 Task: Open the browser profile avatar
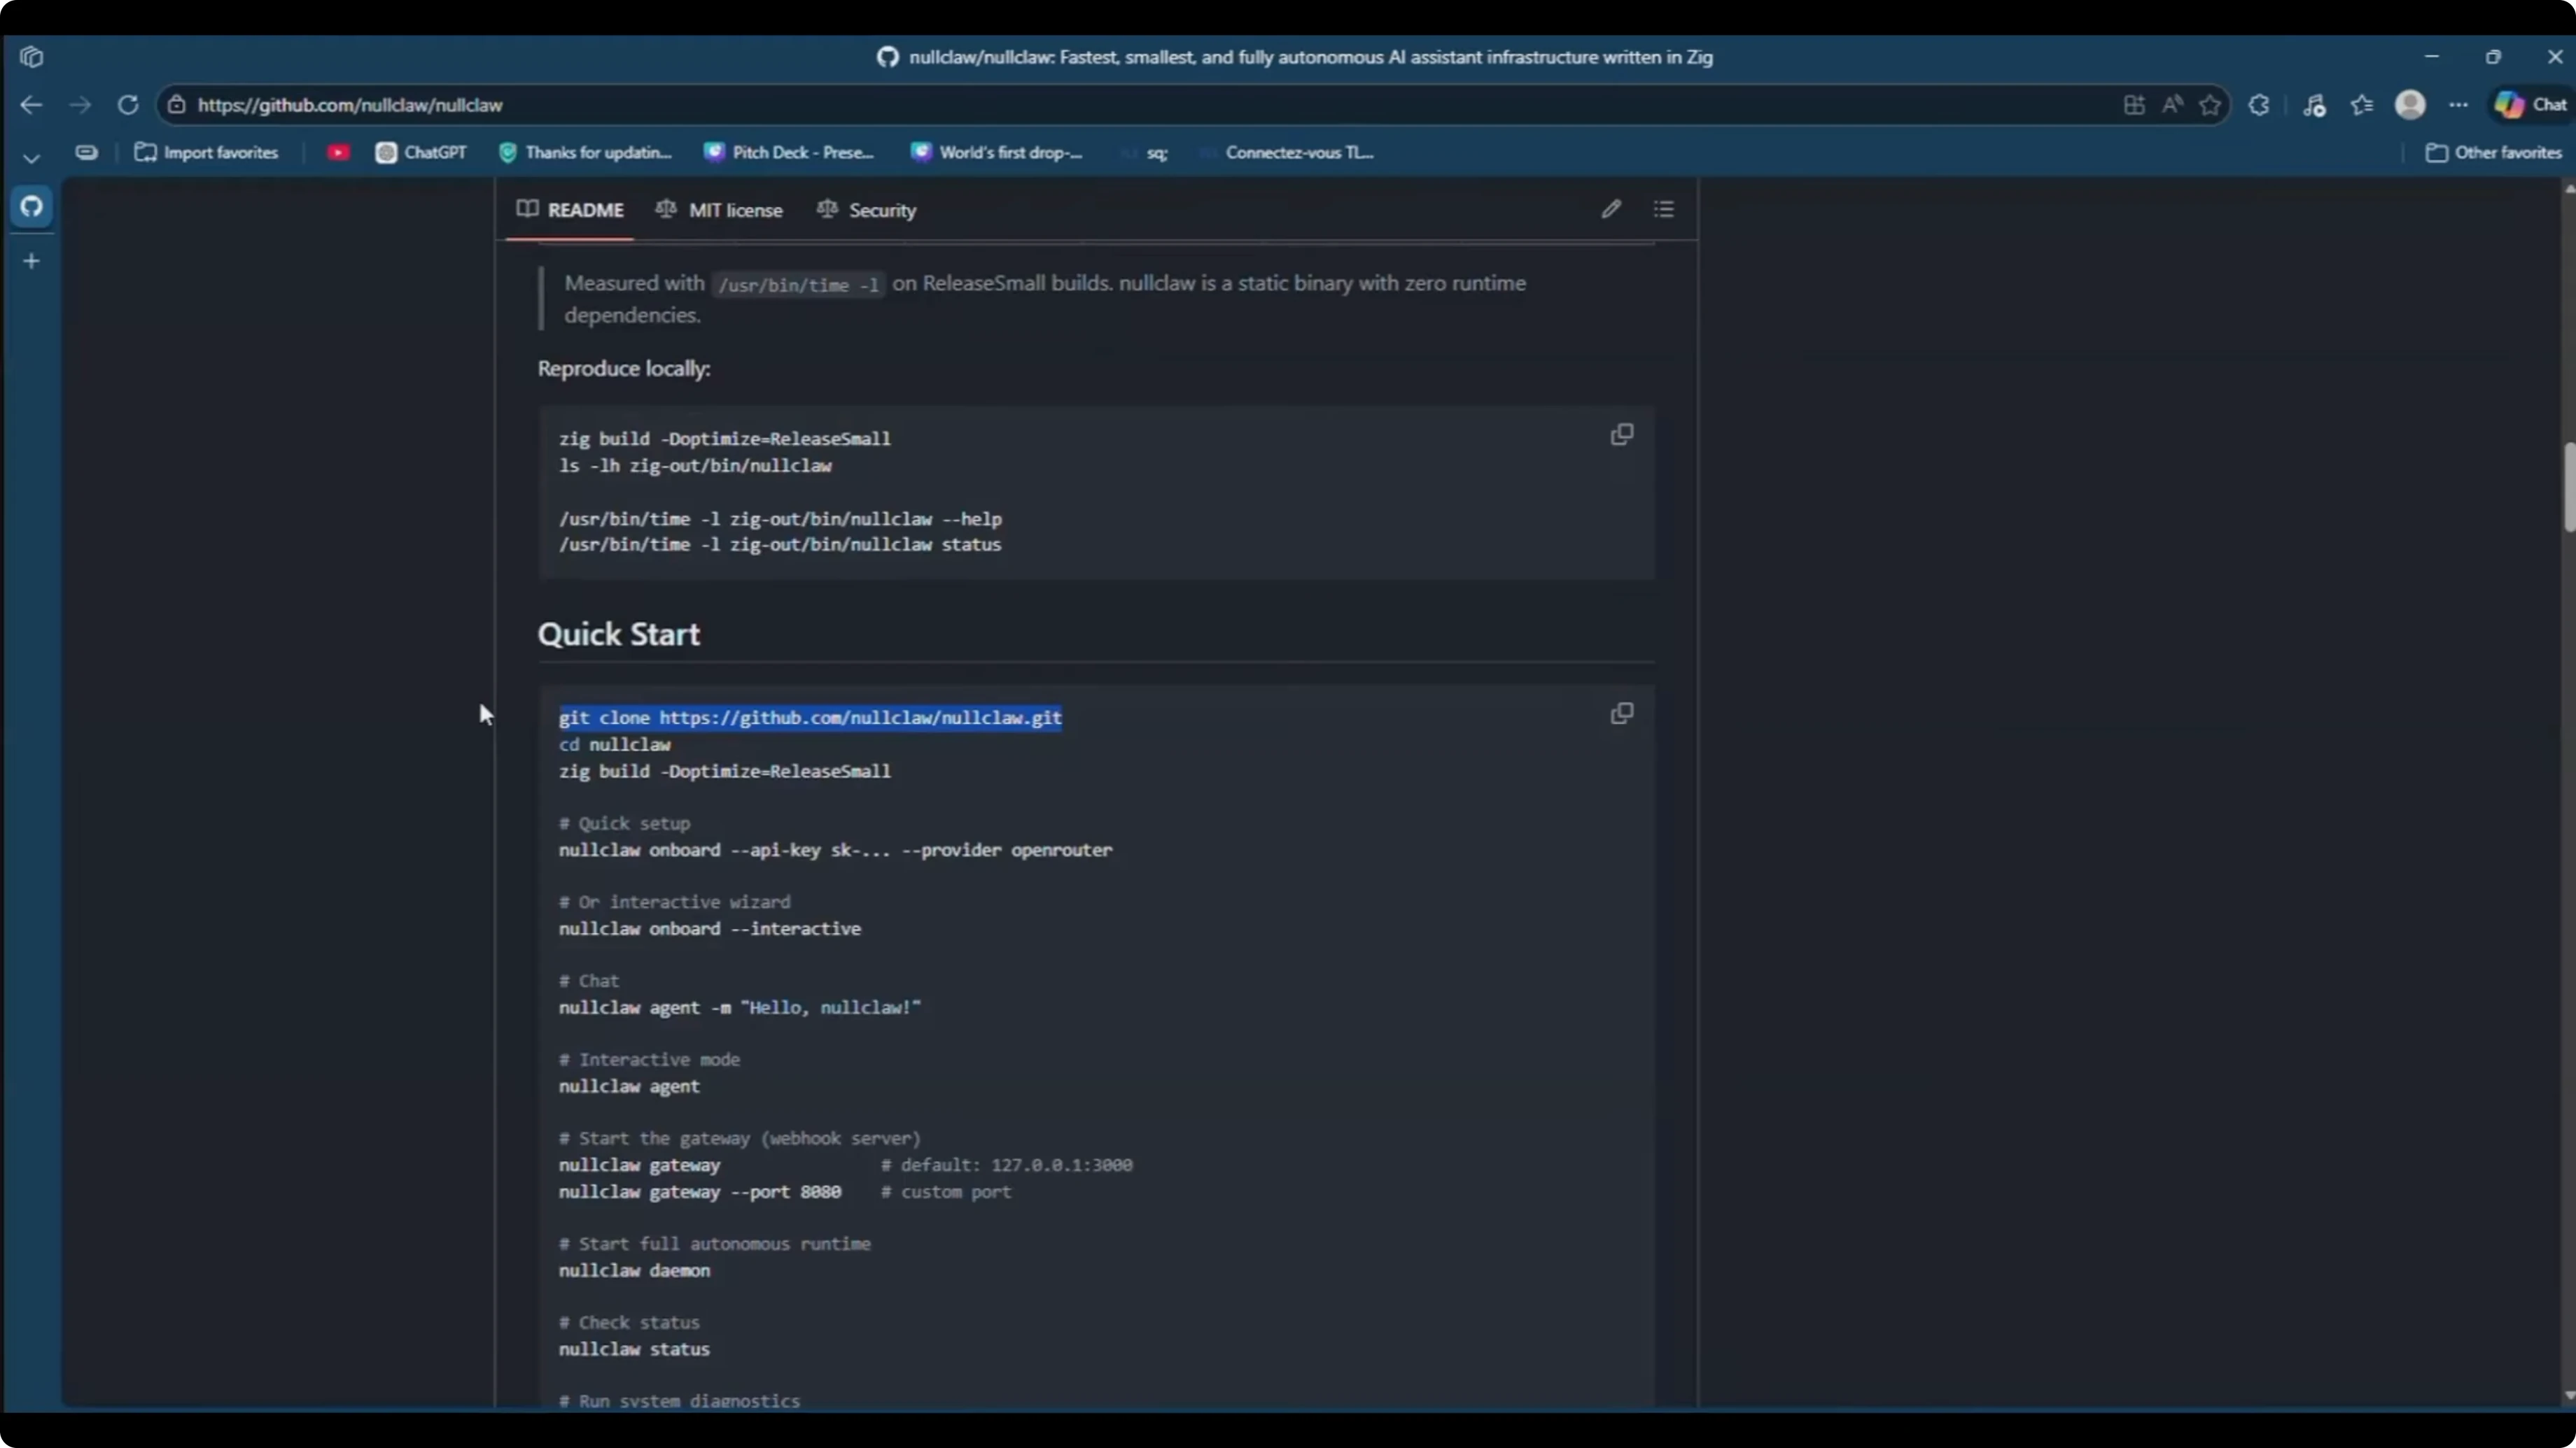2410,104
